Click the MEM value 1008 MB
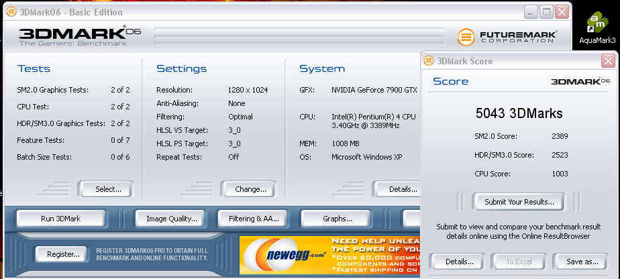620x279 pixels. pyautogui.click(x=346, y=144)
